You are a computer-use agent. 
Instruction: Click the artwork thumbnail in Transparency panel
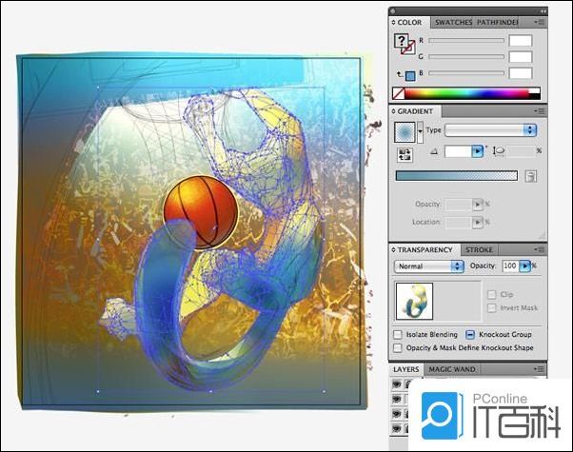tap(414, 301)
